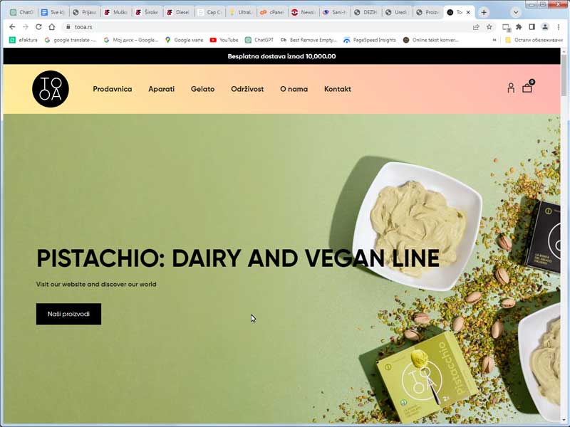
Task: Select Gelato in site navigation
Action: coord(202,89)
